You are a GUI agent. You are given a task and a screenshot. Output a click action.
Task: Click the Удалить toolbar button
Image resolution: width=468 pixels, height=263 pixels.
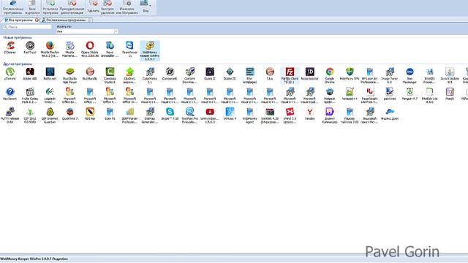coord(94,7)
